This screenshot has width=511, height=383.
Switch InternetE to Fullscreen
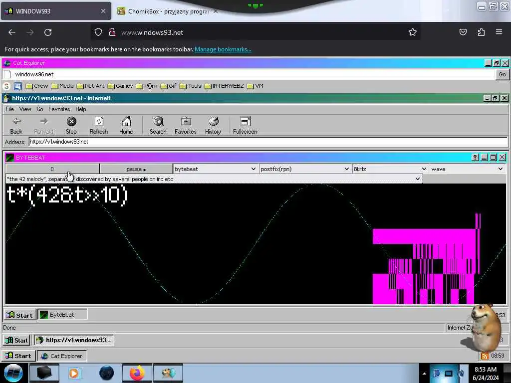tap(245, 125)
